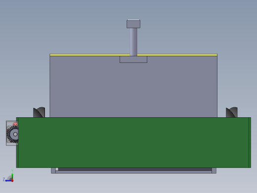This screenshot has height=193, width=257.
Task: Select the green conveyor body panel
Action: click(x=133, y=143)
